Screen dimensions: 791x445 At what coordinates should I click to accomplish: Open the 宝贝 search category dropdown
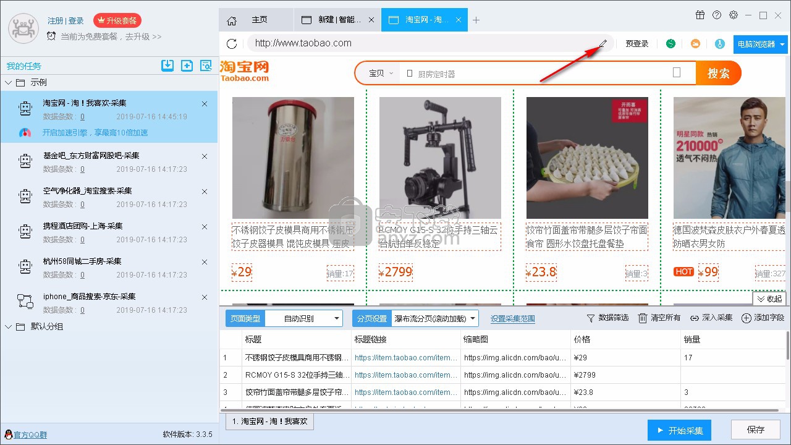[x=381, y=74]
